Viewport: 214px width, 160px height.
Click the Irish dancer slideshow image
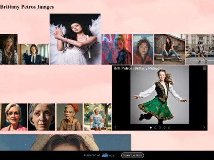click(x=159, y=95)
